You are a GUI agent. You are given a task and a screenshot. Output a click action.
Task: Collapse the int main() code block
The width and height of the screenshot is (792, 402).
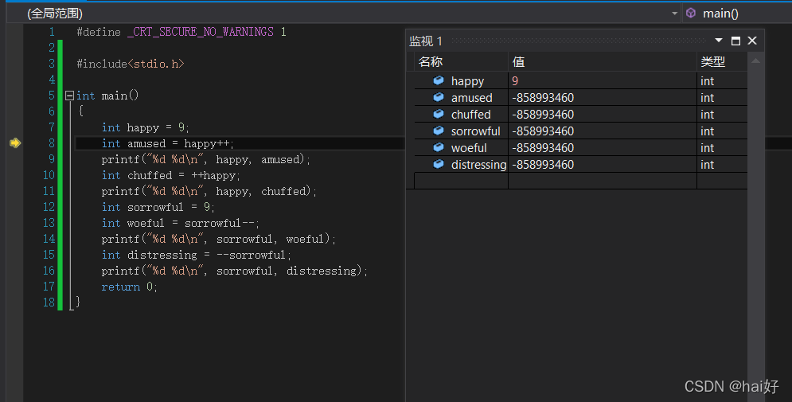(x=69, y=96)
